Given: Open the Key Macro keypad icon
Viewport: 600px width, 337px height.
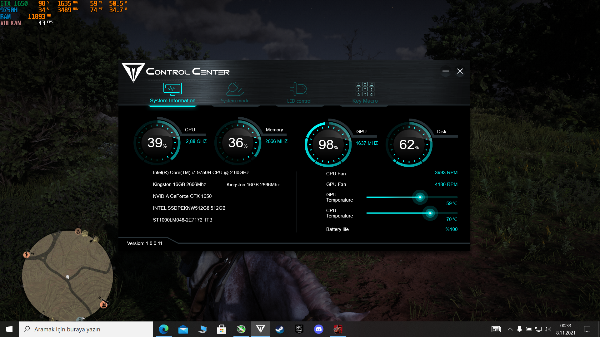Looking at the screenshot, I should point(365,89).
